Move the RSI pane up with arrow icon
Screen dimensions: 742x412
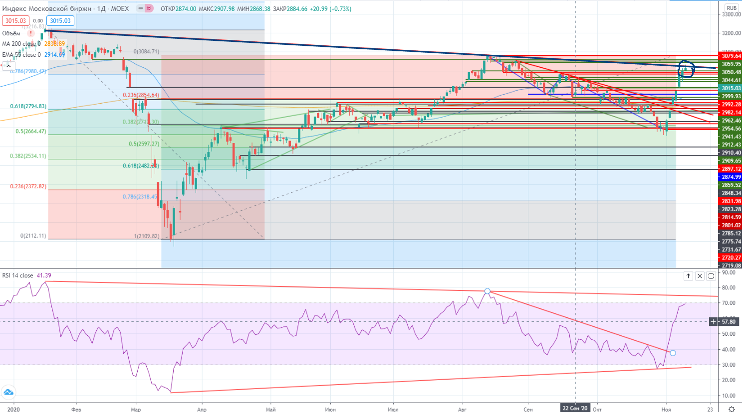(x=688, y=276)
